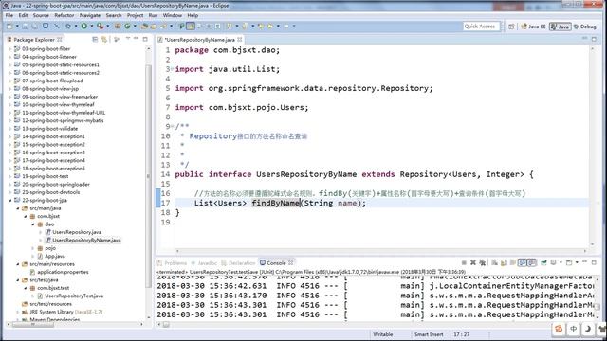Maximize the Package Explorer view
The height and width of the screenshot is (341, 607).
coord(145,39)
